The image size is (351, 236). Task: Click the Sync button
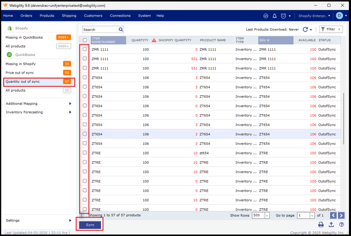point(90,224)
